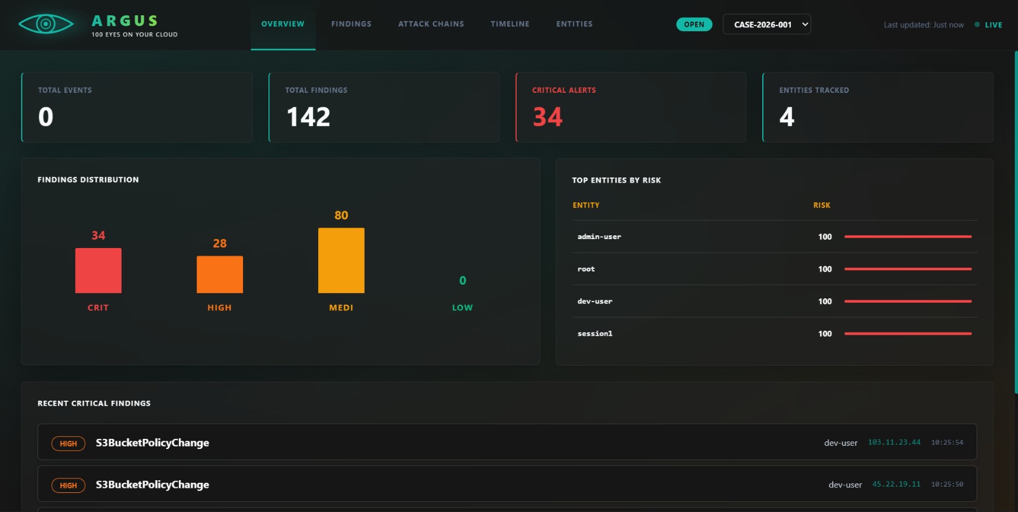Switch to the Findings tab

[351, 24]
